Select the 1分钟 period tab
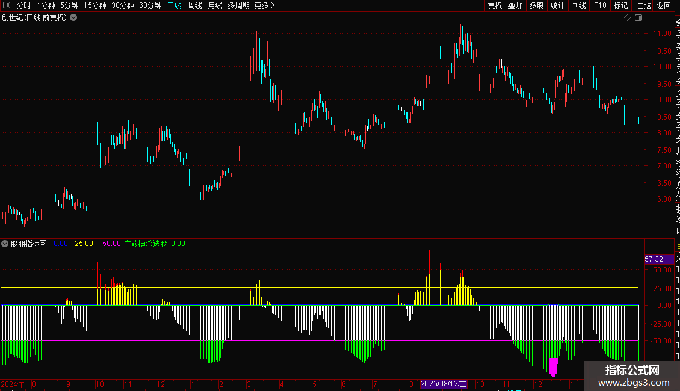This screenshot has height=391, width=680. pyautogui.click(x=46, y=5)
